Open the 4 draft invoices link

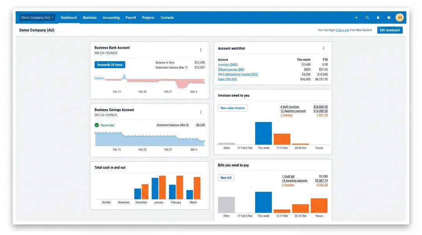(290, 107)
